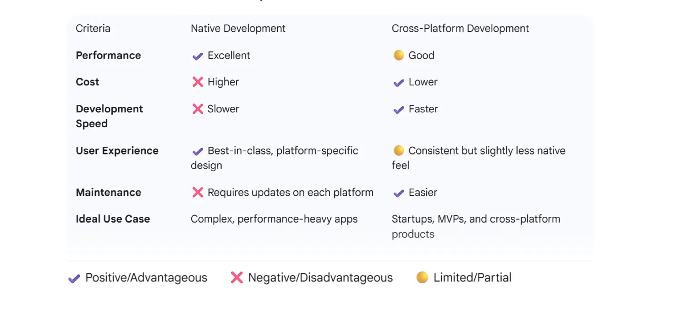Click the checkmark before Best-in-class text
Screen dimensions: 679x309
[198, 151]
